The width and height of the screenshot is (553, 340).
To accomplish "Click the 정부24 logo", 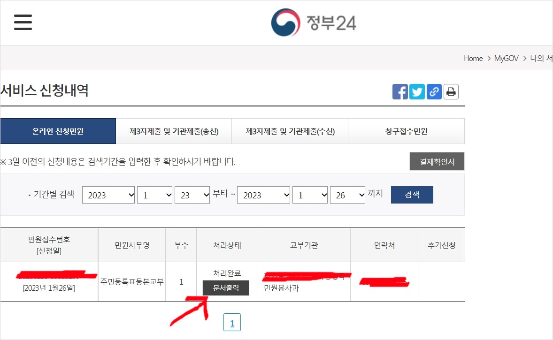I will coord(314,23).
